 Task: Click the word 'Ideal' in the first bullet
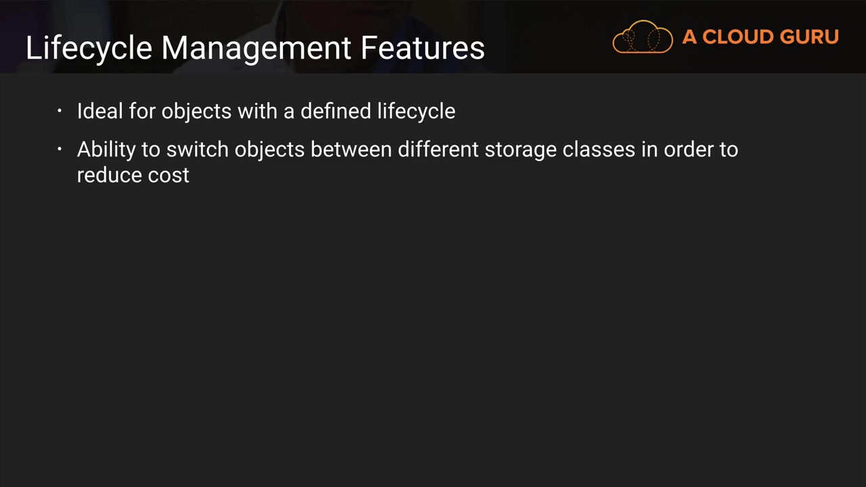tap(100, 111)
